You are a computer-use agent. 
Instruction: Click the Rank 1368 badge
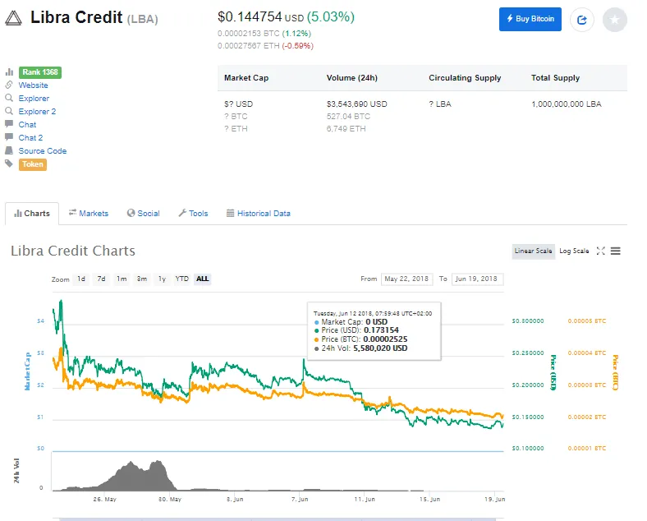point(40,72)
